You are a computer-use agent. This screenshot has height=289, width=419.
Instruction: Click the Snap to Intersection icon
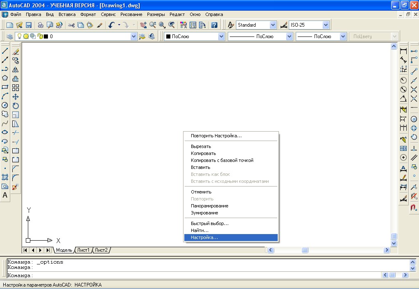414,89
